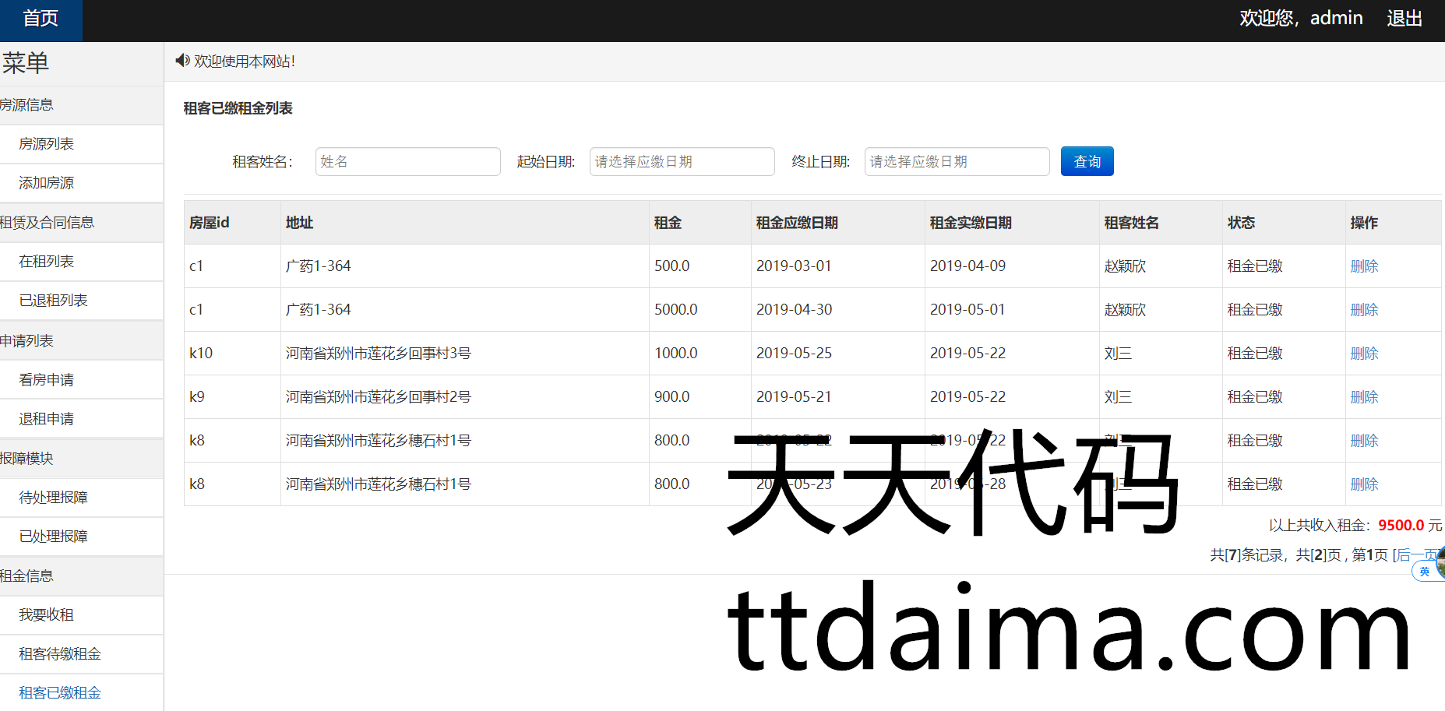Collapse the 房源信息 menu section

tap(27, 105)
